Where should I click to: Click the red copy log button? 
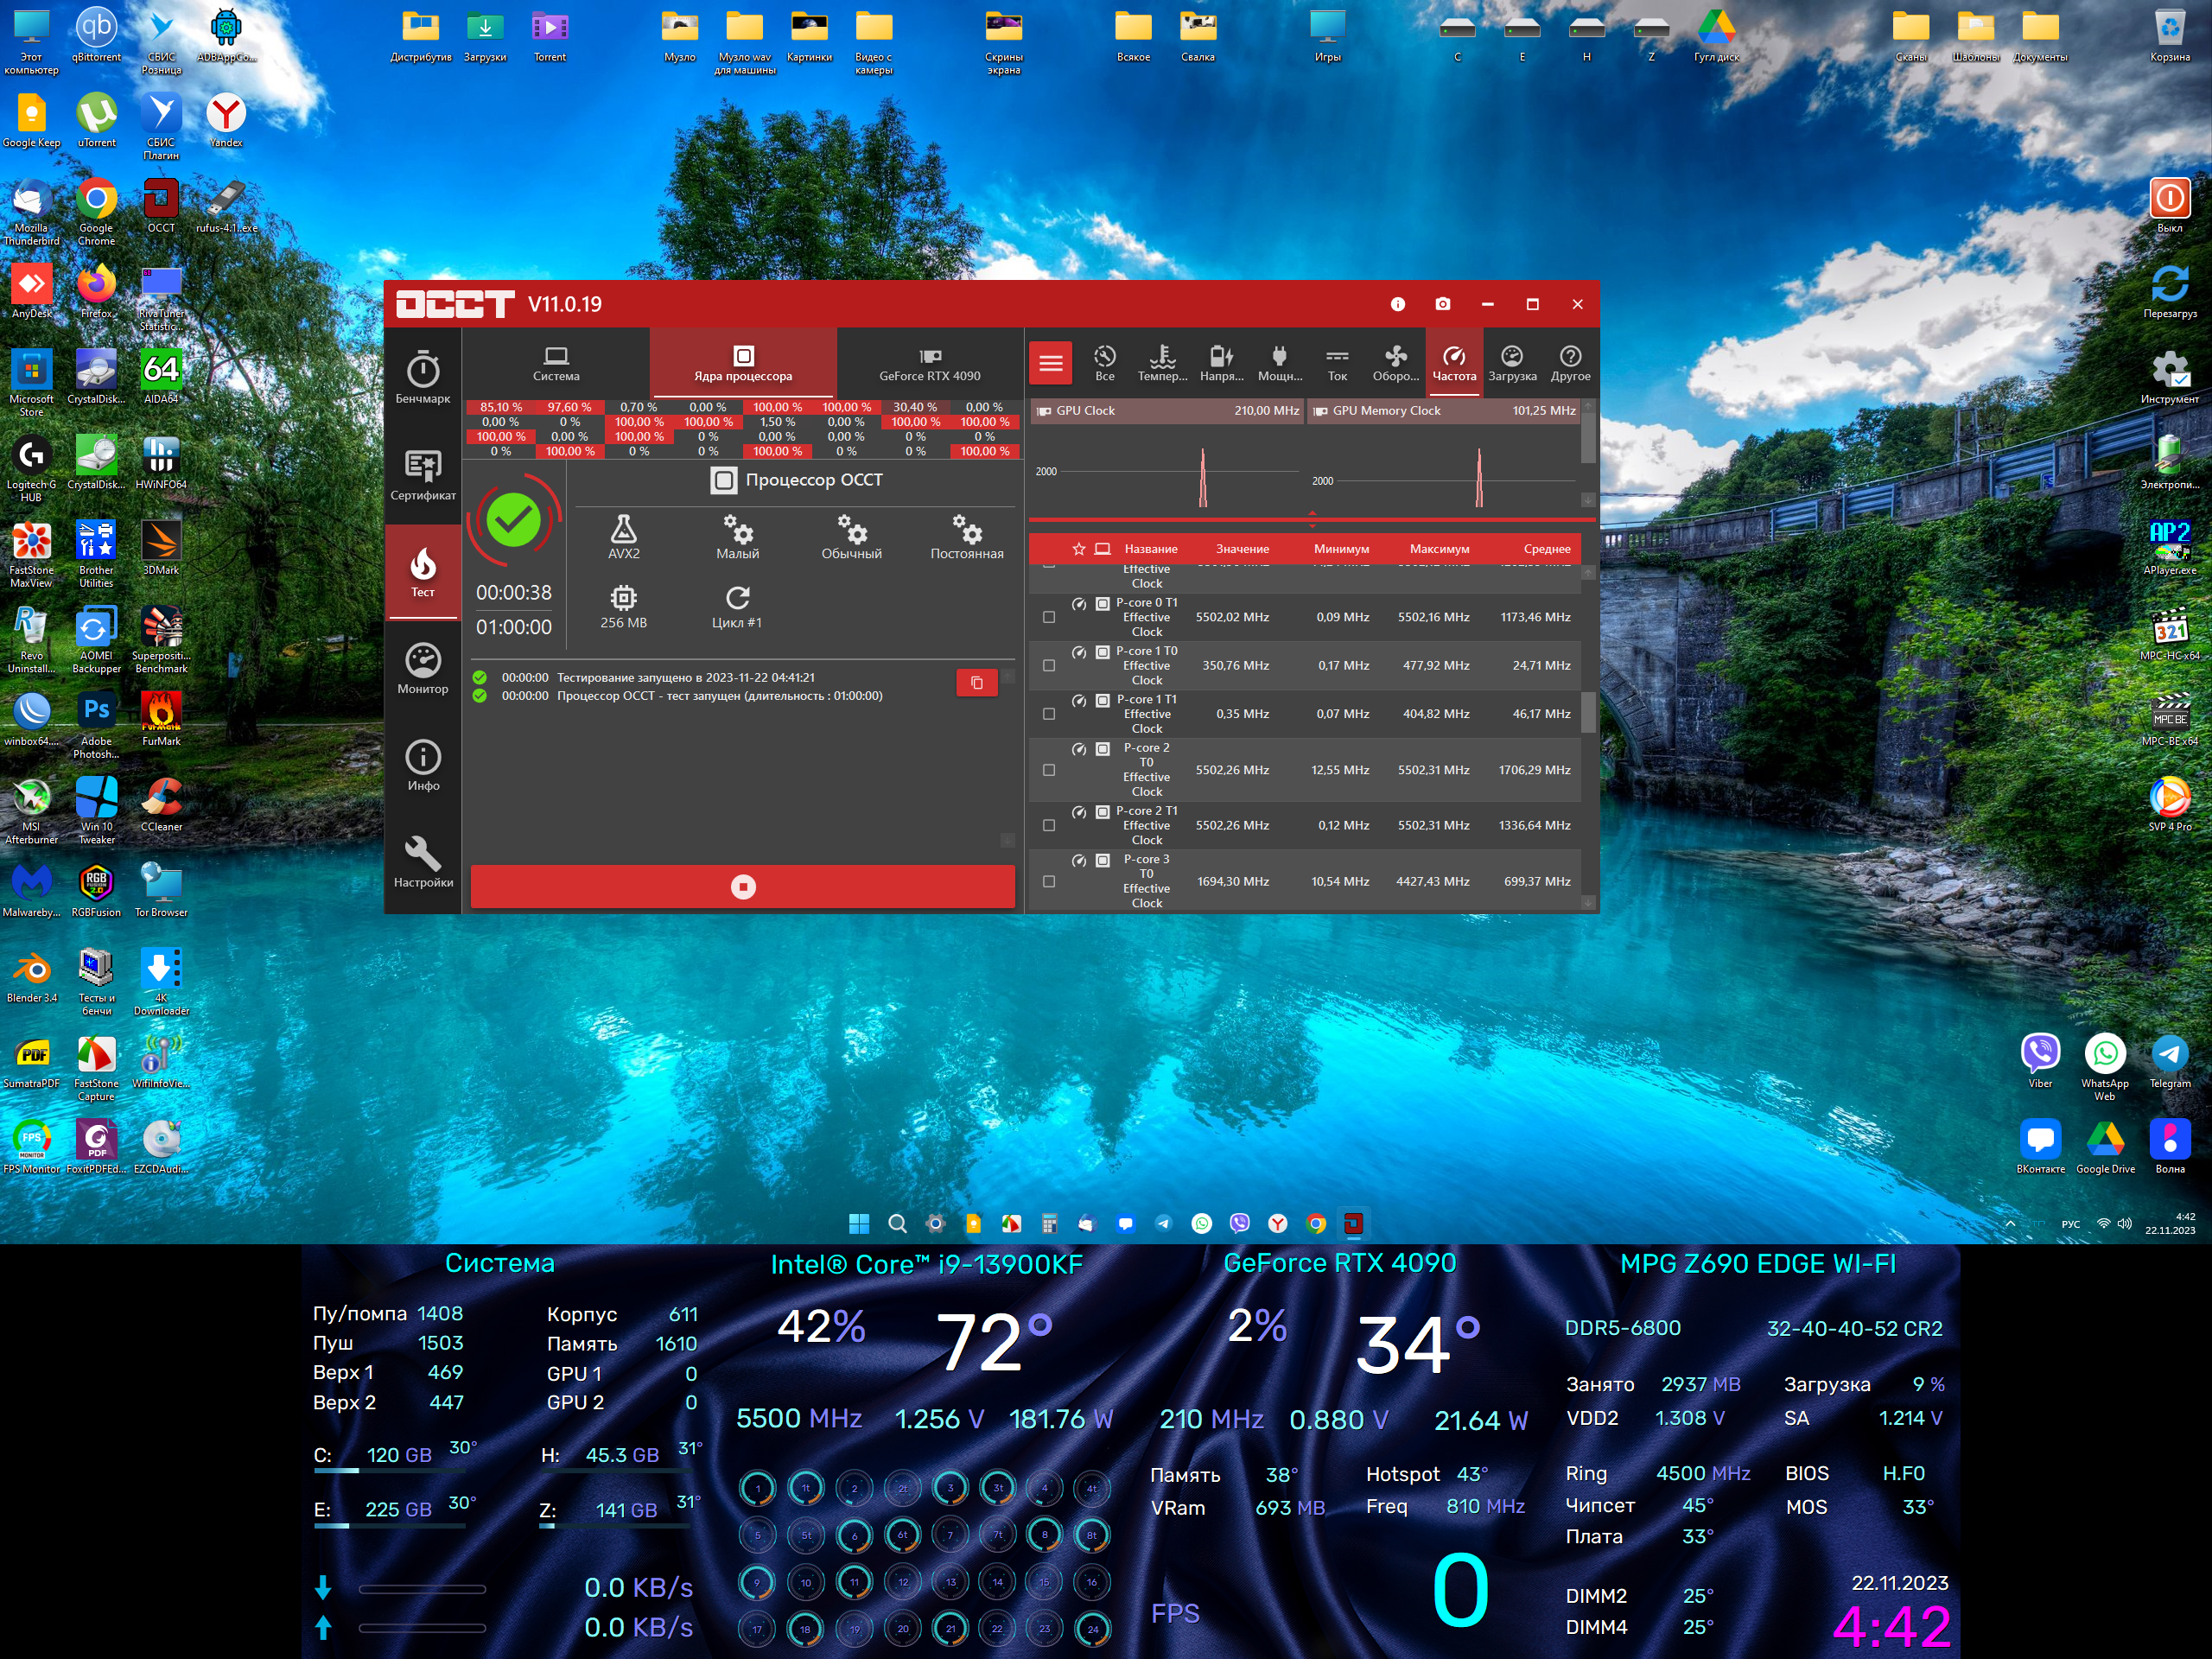coord(976,682)
